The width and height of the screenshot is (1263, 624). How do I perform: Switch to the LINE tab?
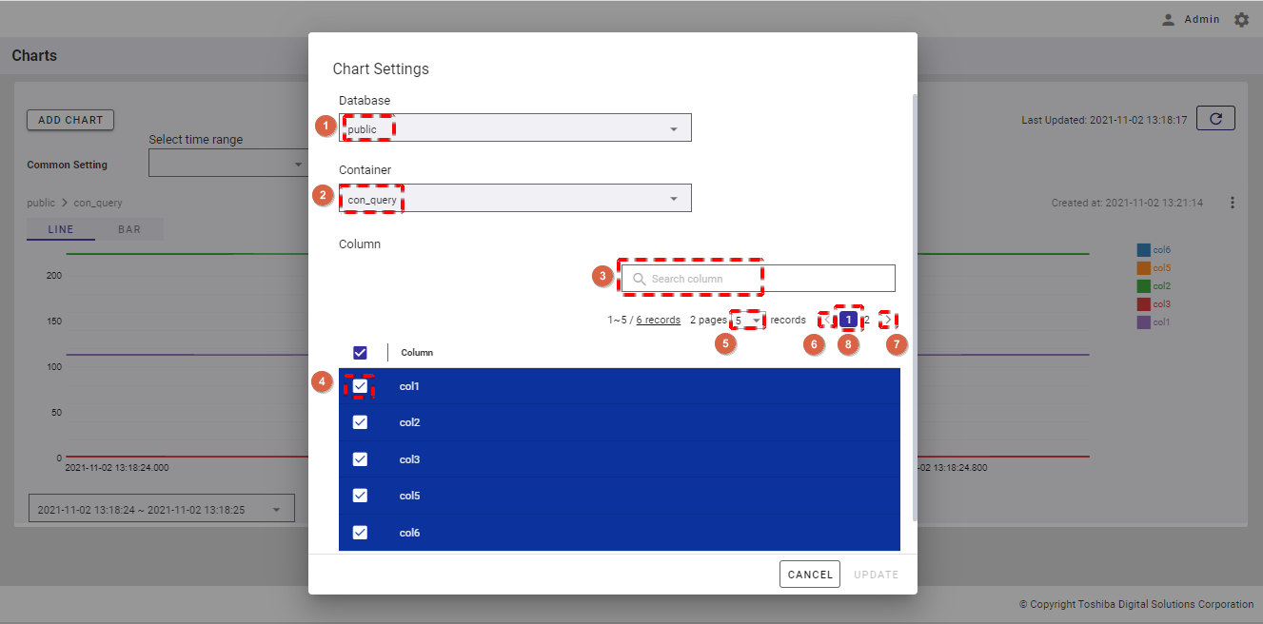pos(61,229)
